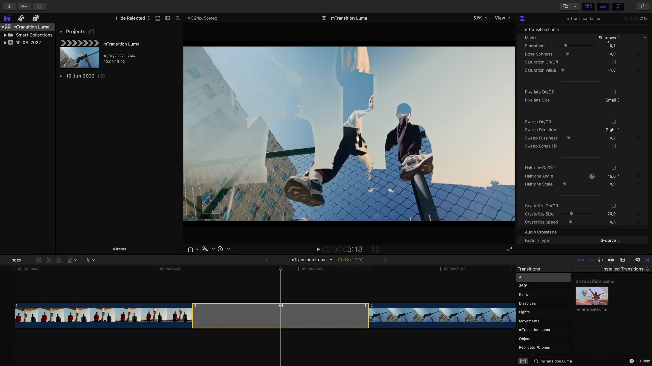Enter full screen viewer with arrows icon
The height and width of the screenshot is (366, 652).
click(509, 249)
